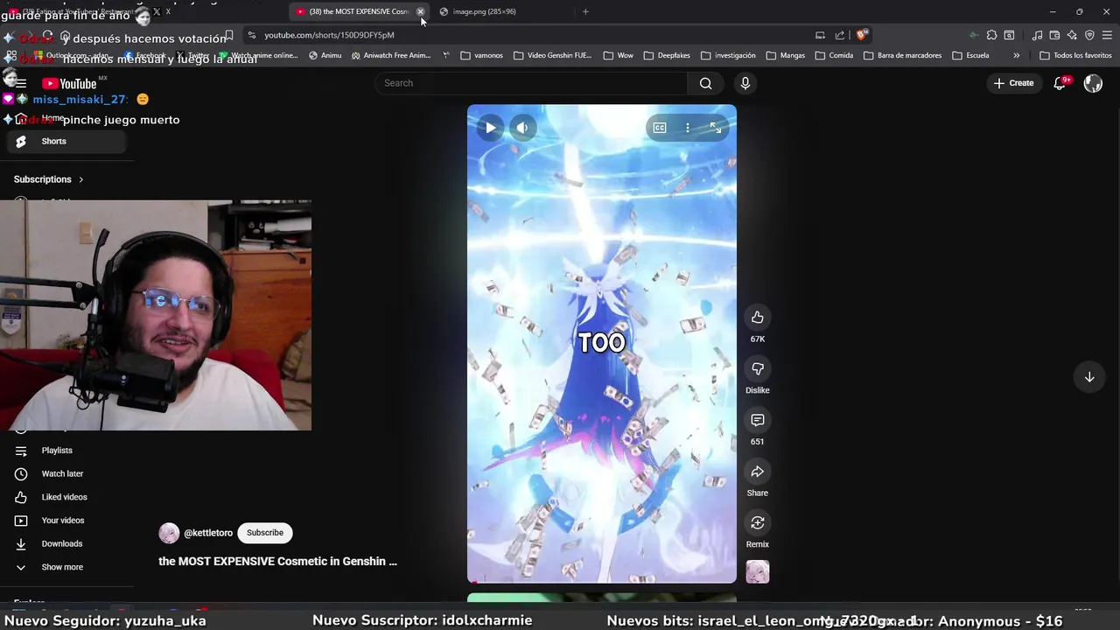Open the Animu bookmark
This screenshot has width=1120, height=630.
click(x=325, y=55)
